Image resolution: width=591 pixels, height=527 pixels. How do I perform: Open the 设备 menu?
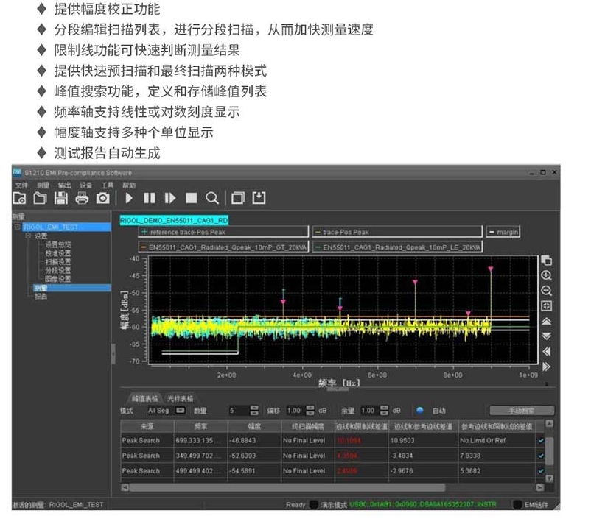[86, 185]
